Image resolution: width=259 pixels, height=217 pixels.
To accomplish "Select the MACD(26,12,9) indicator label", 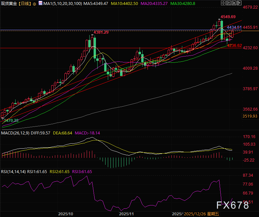I will click(15, 133).
